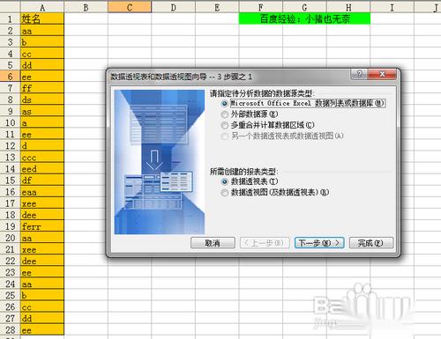Click the 取消 button
Screen dimensions: 441x339
213,243
